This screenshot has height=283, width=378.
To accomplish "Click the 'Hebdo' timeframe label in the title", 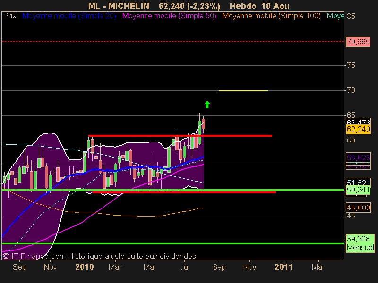I will [243, 6].
